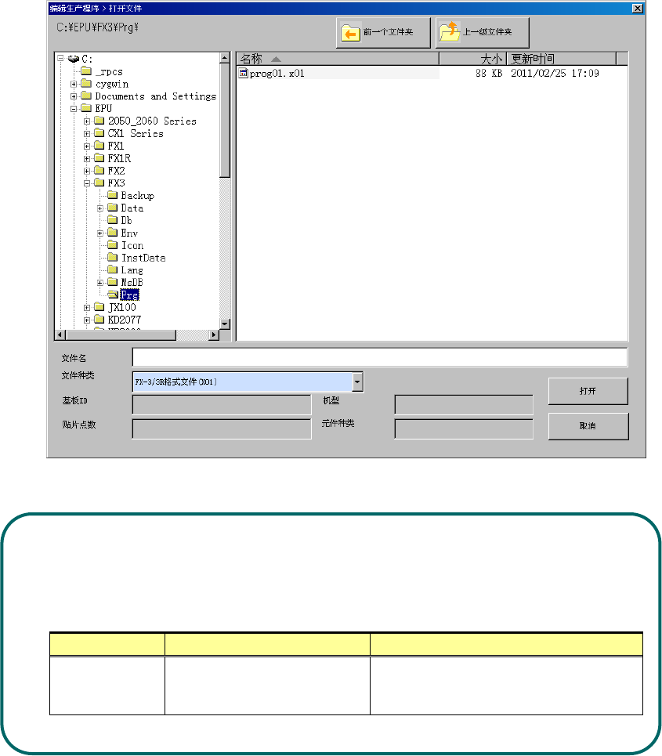
Task: Click tree horizontal scrollbar left arrow
Action: [x=60, y=335]
